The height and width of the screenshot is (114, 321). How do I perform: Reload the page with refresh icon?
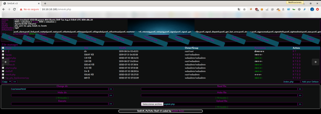point(14,9)
